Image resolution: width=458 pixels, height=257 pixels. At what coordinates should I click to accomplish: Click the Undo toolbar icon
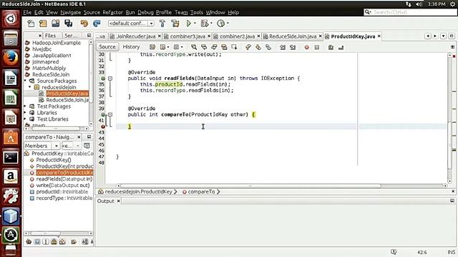click(x=84, y=24)
